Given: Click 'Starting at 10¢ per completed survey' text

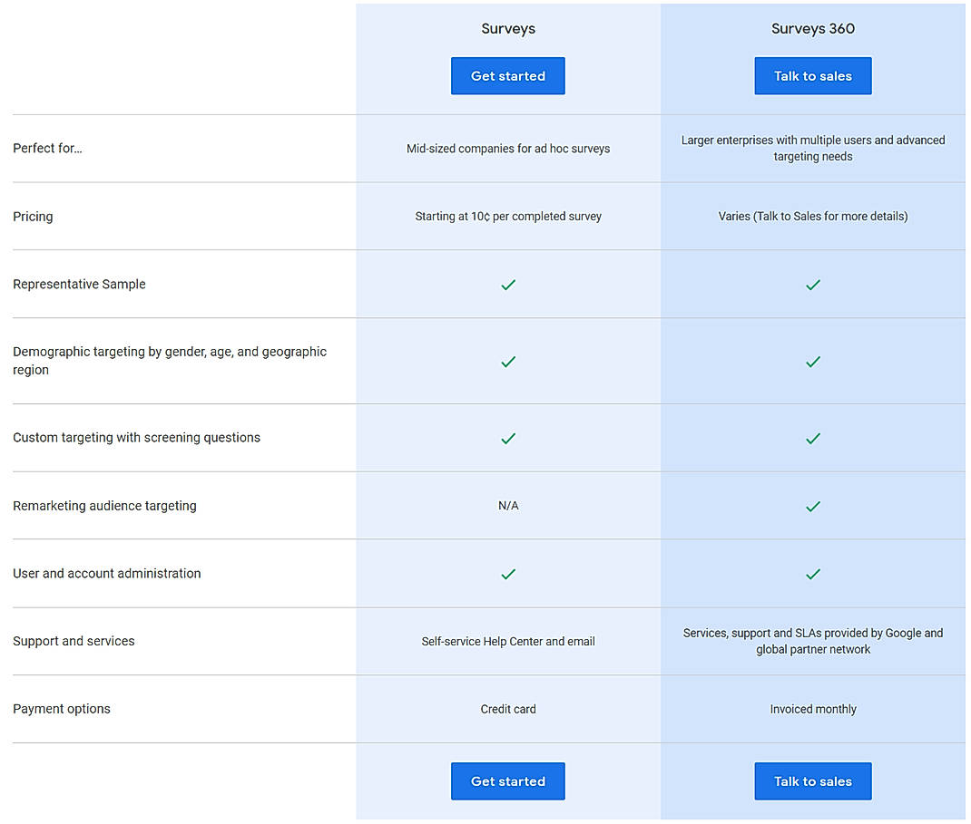Looking at the screenshot, I should point(508,217).
